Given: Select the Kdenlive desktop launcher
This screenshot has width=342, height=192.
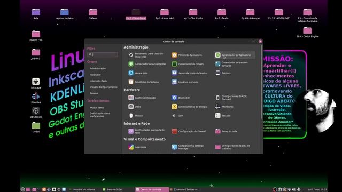Looking at the screenshot, I should tap(36, 98).
